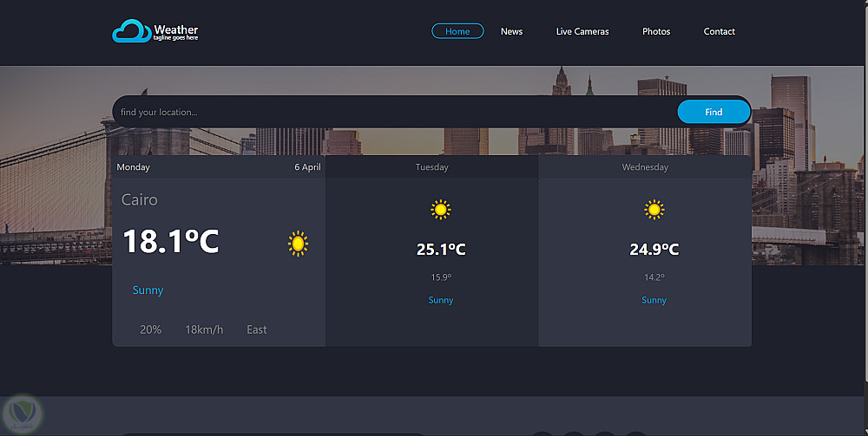868x436 pixels.
Task: Click the 25.1°C temperature
Action: [x=441, y=250]
